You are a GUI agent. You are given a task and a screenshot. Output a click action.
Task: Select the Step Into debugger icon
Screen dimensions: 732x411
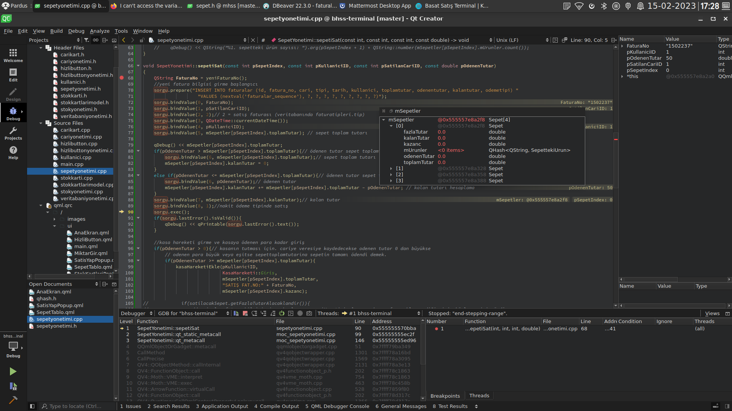click(263, 313)
